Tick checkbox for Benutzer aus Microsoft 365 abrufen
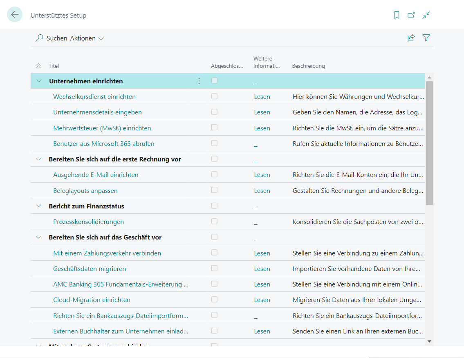 (x=214, y=143)
